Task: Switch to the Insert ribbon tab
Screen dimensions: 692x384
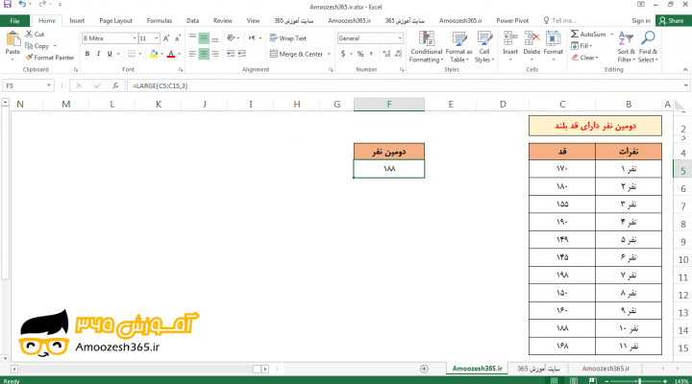Action: (x=77, y=21)
